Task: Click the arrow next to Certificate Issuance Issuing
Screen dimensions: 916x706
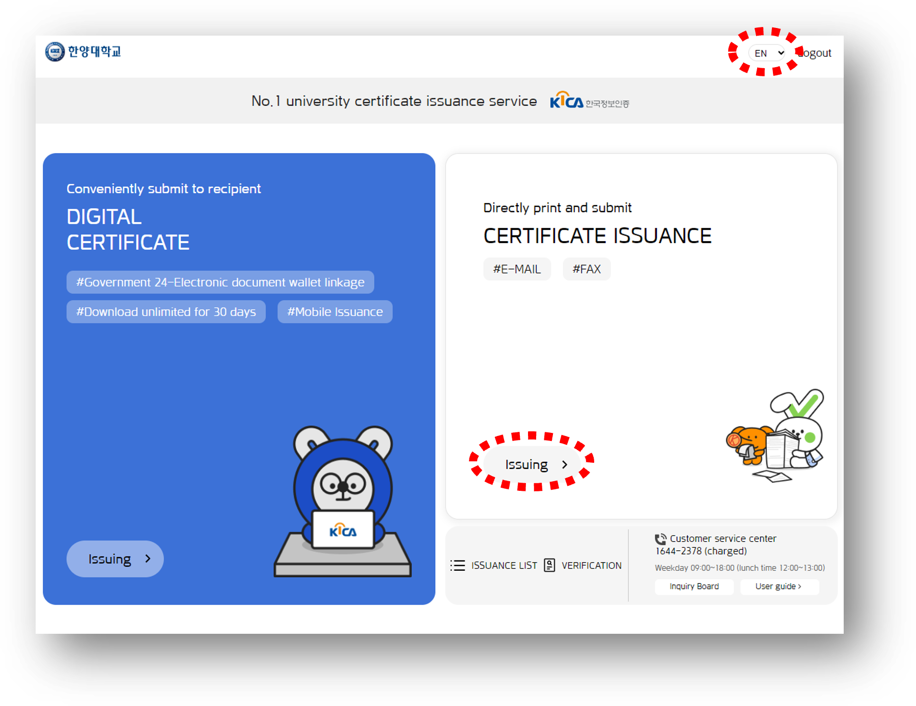Action: click(x=565, y=464)
